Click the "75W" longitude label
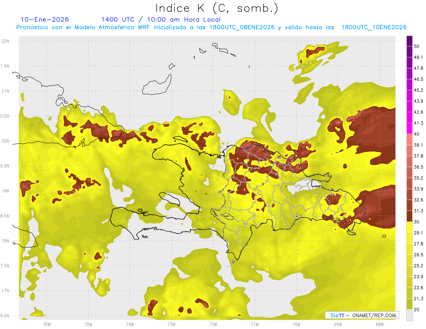 88,324
